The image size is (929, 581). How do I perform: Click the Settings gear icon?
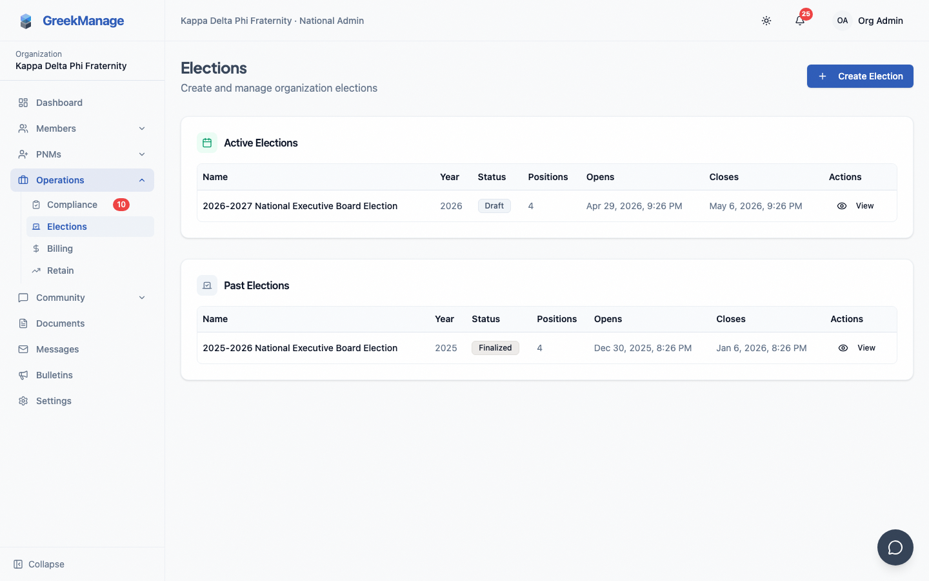tap(23, 401)
